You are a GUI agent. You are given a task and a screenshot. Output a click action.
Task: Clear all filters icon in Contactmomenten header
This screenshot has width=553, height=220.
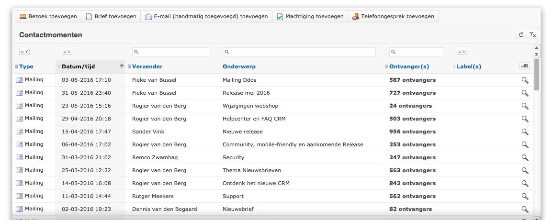point(532,34)
